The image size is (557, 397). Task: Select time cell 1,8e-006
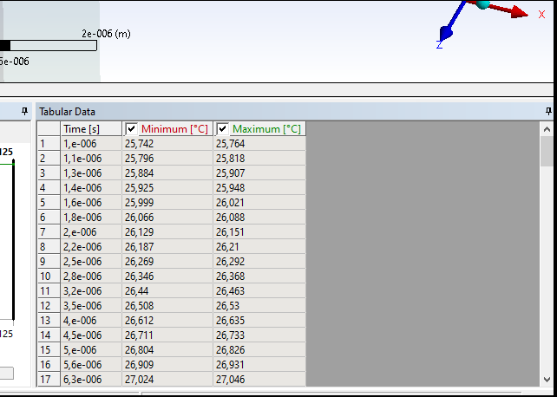click(91, 217)
